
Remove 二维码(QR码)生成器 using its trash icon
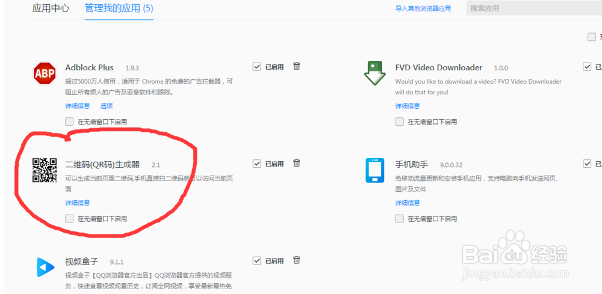click(296, 163)
